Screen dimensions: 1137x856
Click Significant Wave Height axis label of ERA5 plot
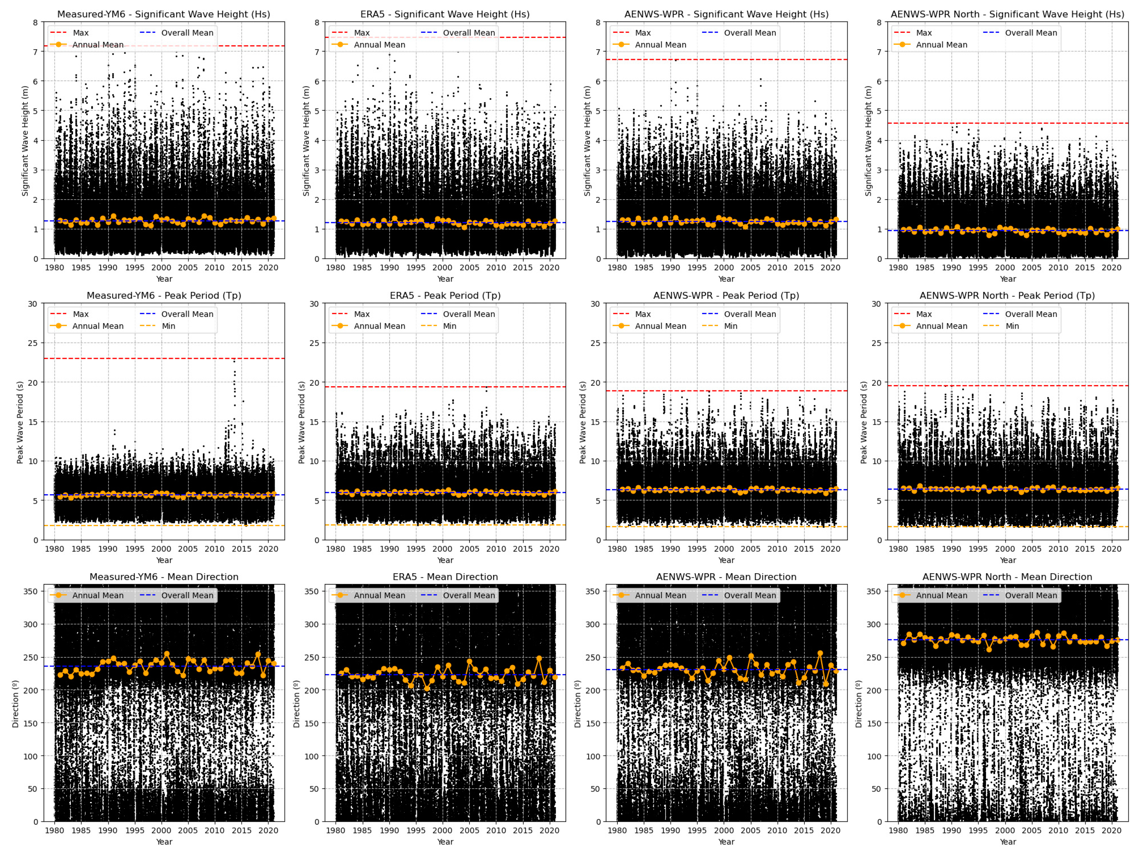(x=306, y=141)
